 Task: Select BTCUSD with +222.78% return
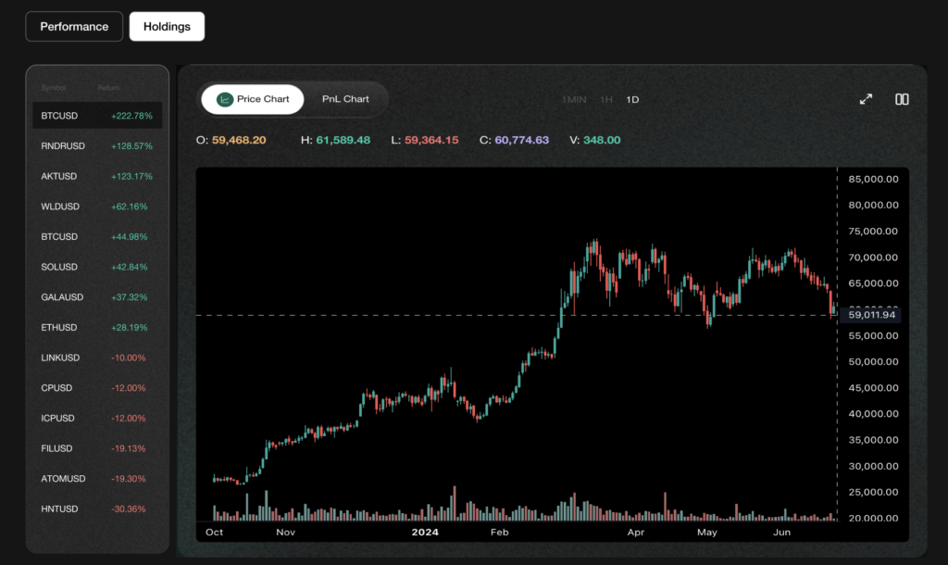pos(97,116)
